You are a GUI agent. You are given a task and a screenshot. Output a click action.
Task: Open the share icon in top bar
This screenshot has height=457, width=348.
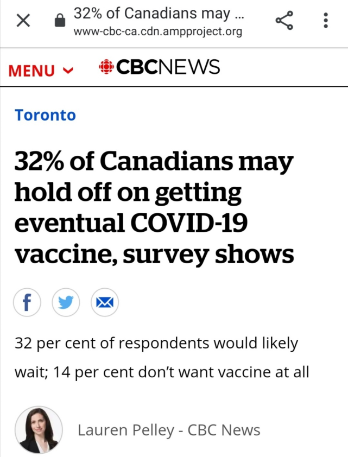(x=284, y=21)
